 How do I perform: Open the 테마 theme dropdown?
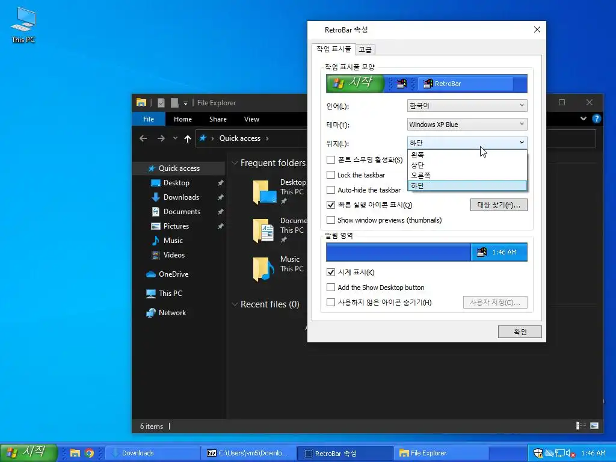pyautogui.click(x=467, y=124)
